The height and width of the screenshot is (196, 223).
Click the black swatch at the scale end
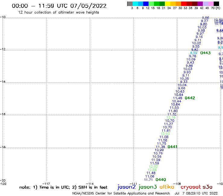[x=216, y=4]
